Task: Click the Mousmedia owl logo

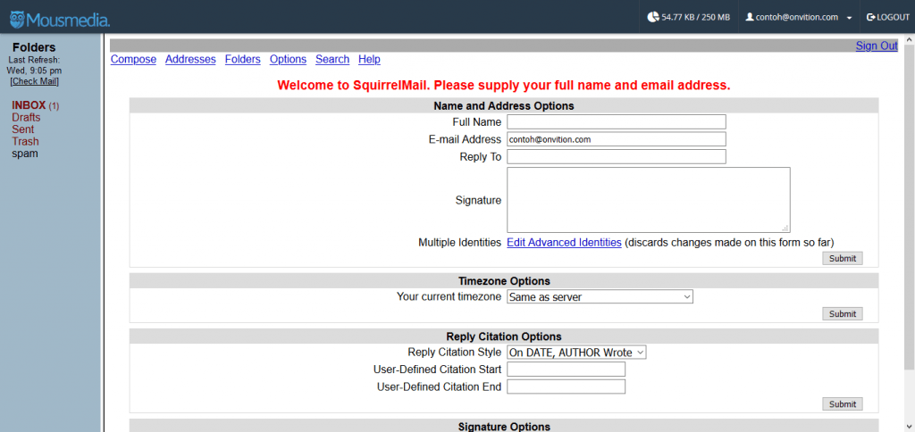Action: tap(18, 20)
